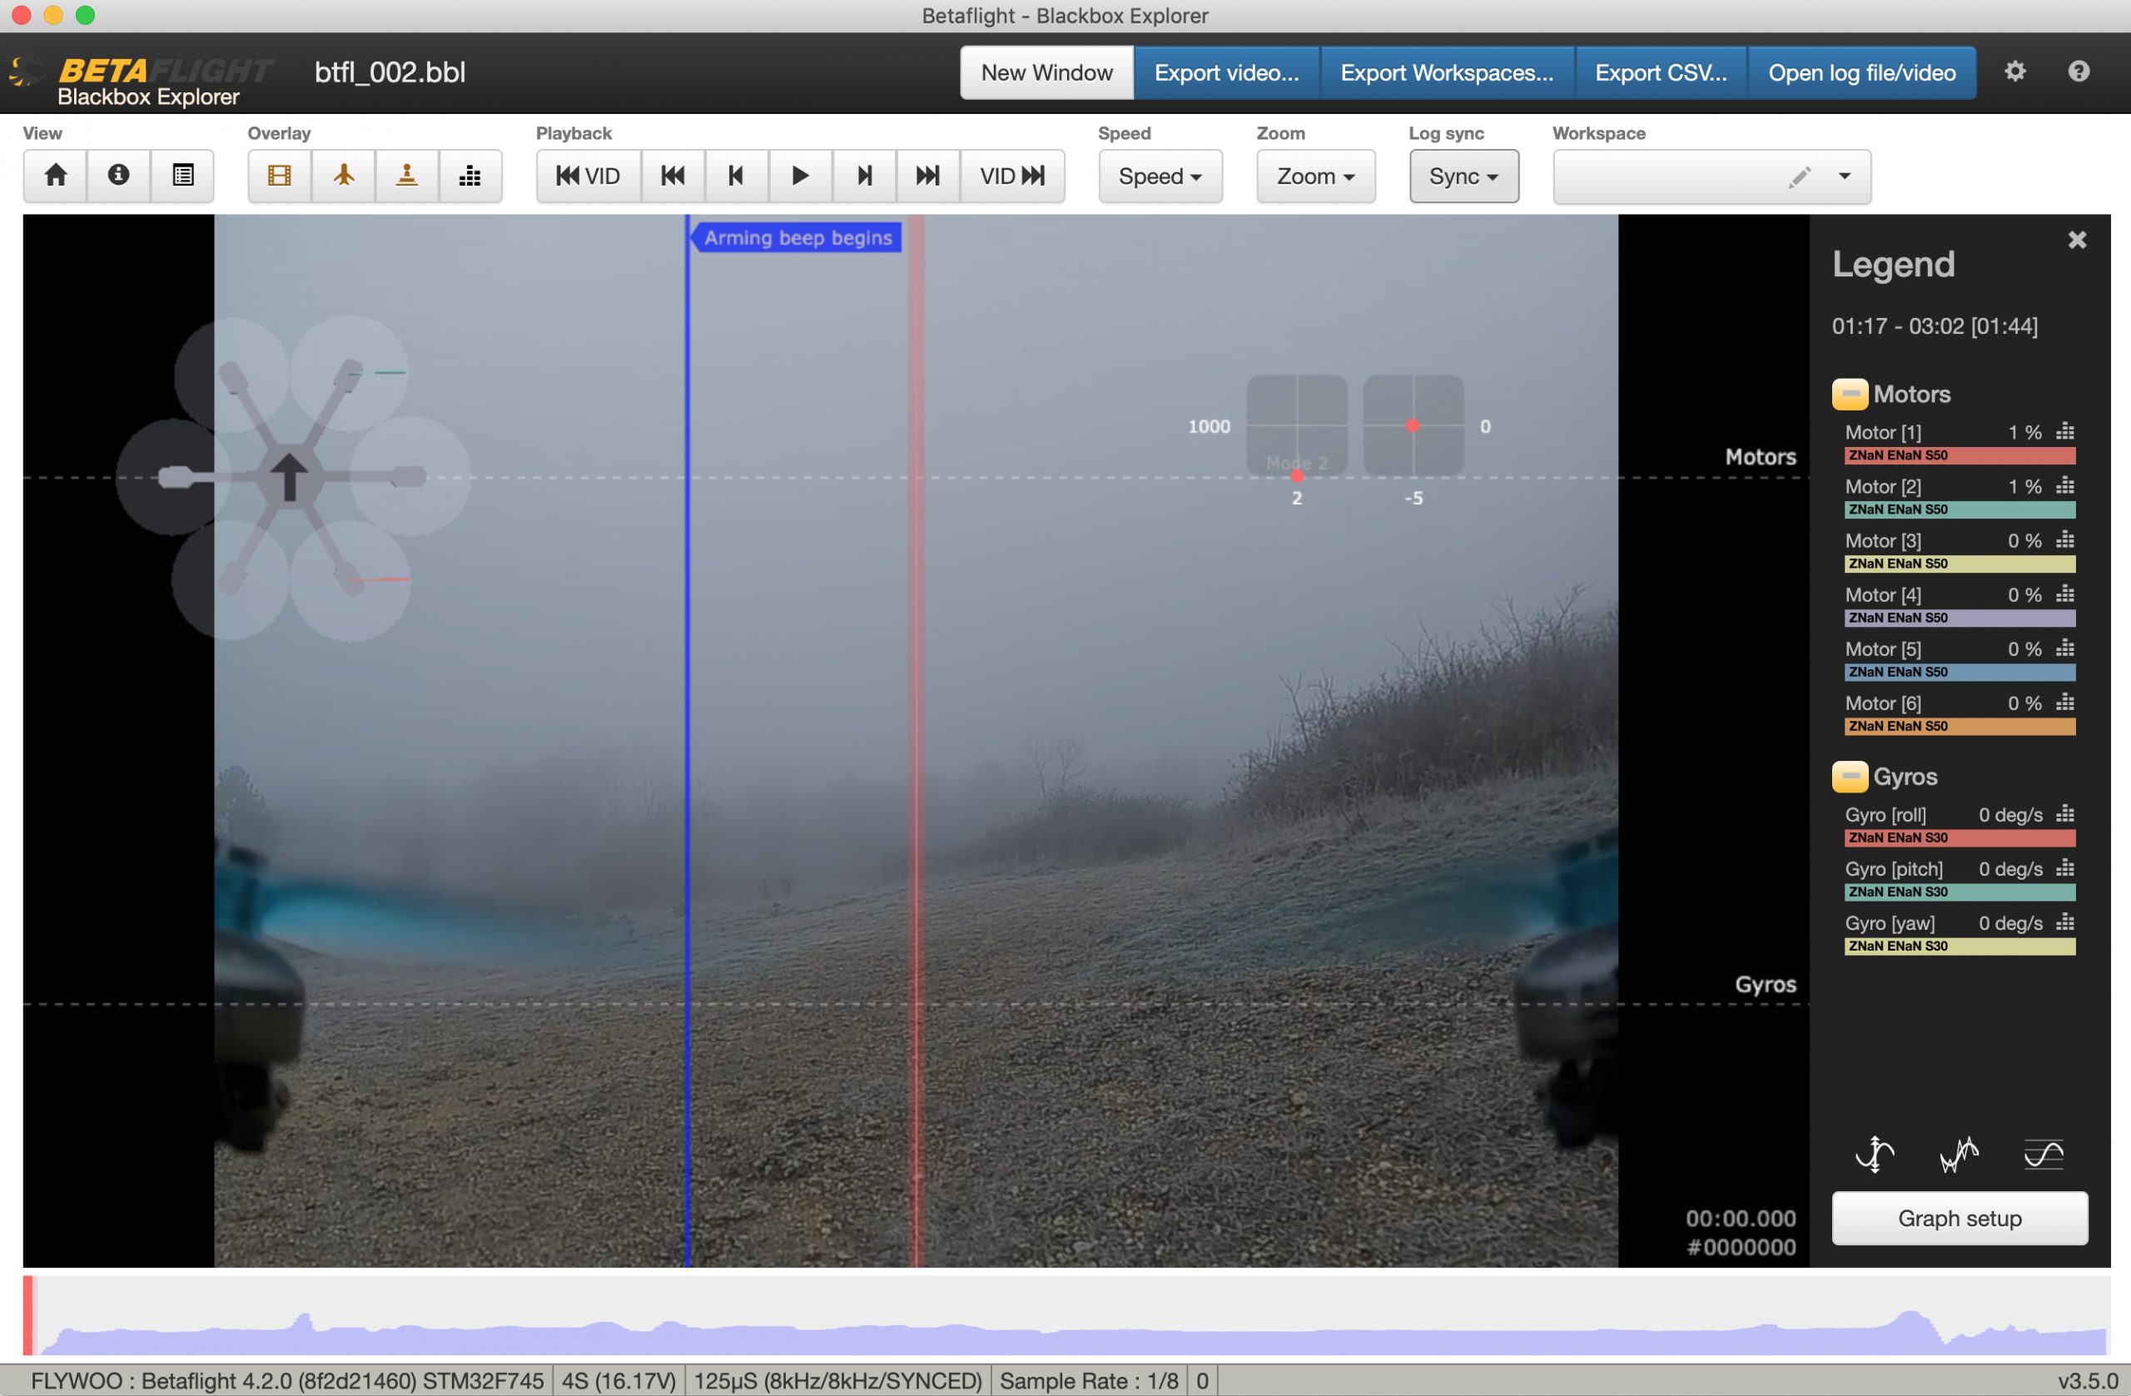Click the btfl_002.bbl filename
The width and height of the screenshot is (2131, 1396).
pos(390,72)
